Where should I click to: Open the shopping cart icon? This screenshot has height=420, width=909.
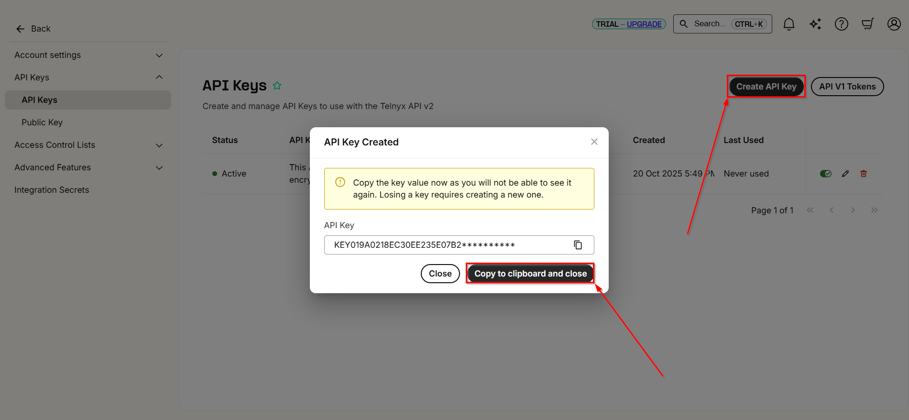pos(867,24)
